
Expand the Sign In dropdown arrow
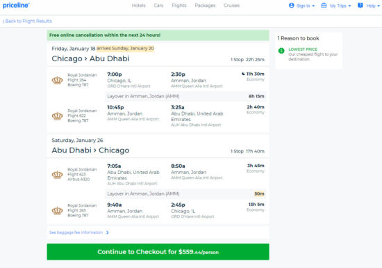coord(313,6)
